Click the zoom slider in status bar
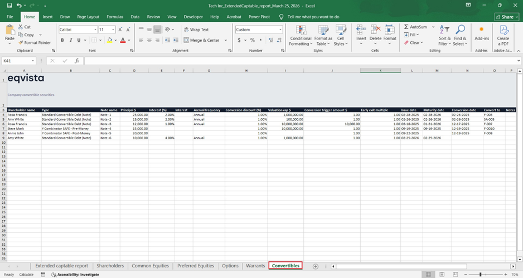Screen dimensions: 523x278 pyautogui.click(x=480, y=274)
